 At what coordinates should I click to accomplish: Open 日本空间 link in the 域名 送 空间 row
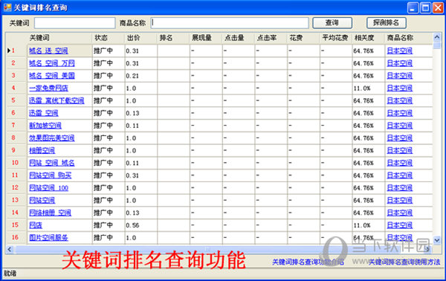tap(400, 51)
